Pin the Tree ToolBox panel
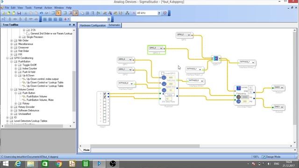Viewport: 299px width, 168px height. (x=70, y=25)
